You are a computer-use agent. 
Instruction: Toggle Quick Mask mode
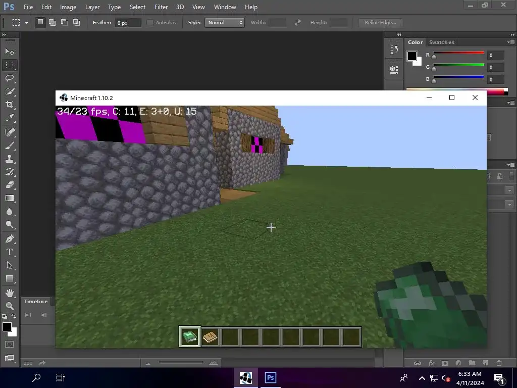(x=10, y=345)
